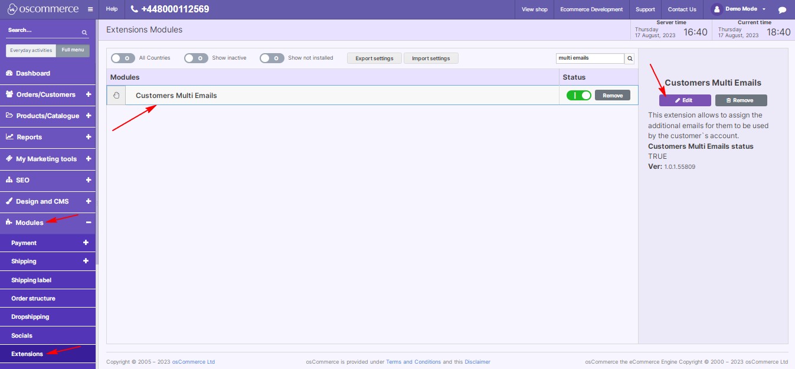Select Customers Multi Emails row
Screen dimensions: 795x369
pyautogui.click(x=372, y=95)
